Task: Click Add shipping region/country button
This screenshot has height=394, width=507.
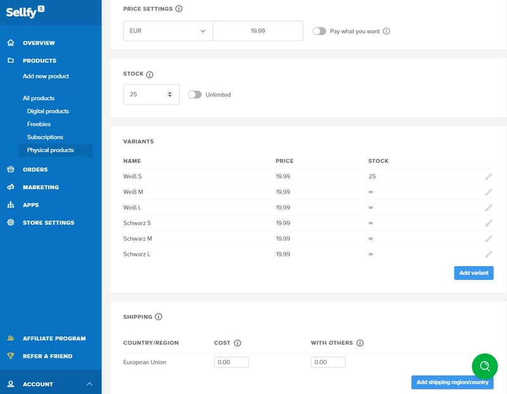Action: click(x=452, y=383)
